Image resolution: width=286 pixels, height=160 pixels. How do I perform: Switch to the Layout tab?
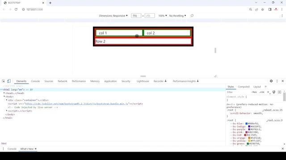[x=257, y=87]
